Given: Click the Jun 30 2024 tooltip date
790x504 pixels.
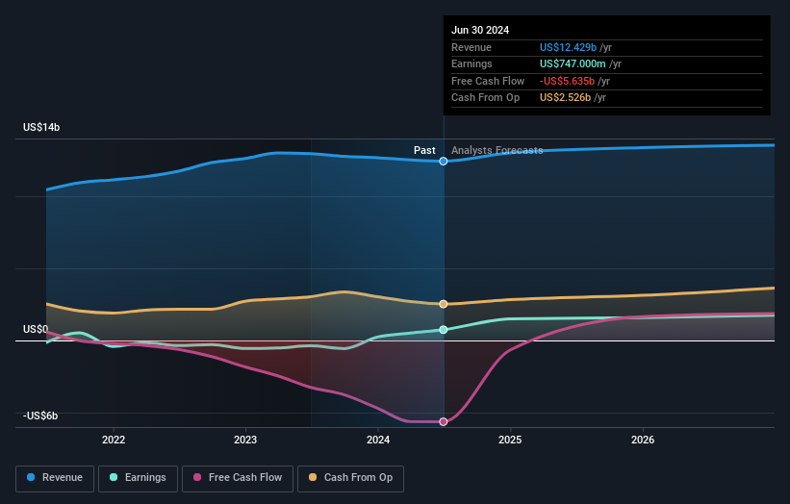Looking at the screenshot, I should click(x=480, y=30).
